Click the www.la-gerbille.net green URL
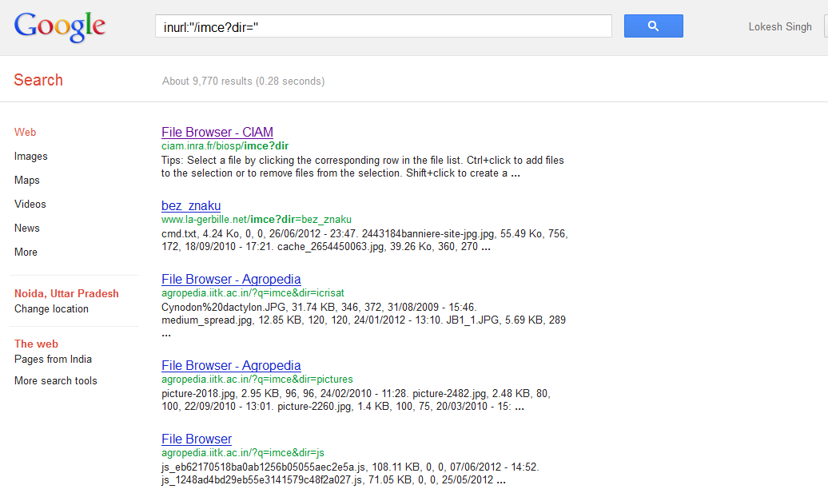Image resolution: width=828 pixels, height=493 pixels. click(256, 219)
